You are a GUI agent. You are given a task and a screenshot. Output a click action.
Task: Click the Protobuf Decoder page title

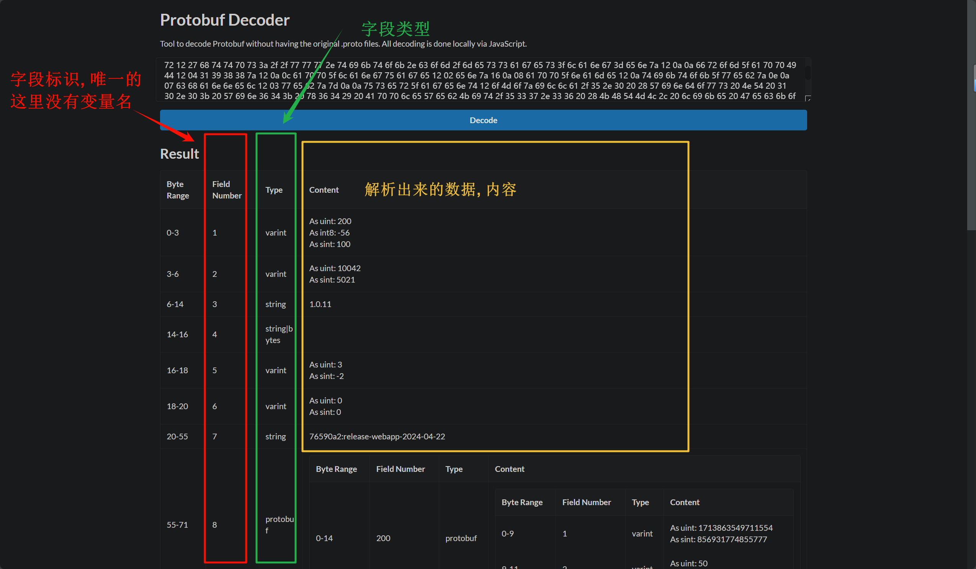coord(225,20)
